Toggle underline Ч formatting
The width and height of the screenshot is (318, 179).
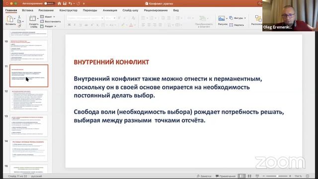[x=80, y=25]
